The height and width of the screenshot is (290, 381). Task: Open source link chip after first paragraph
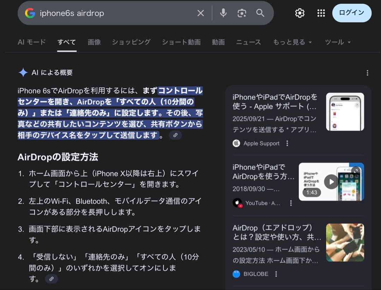click(175, 135)
